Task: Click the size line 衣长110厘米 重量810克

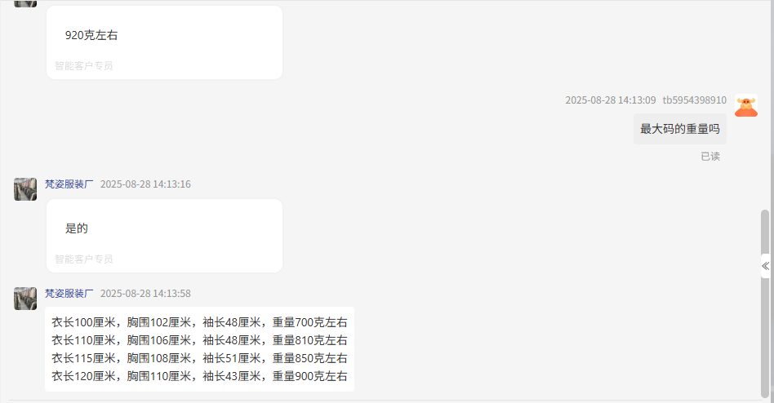Action: [x=199, y=340]
